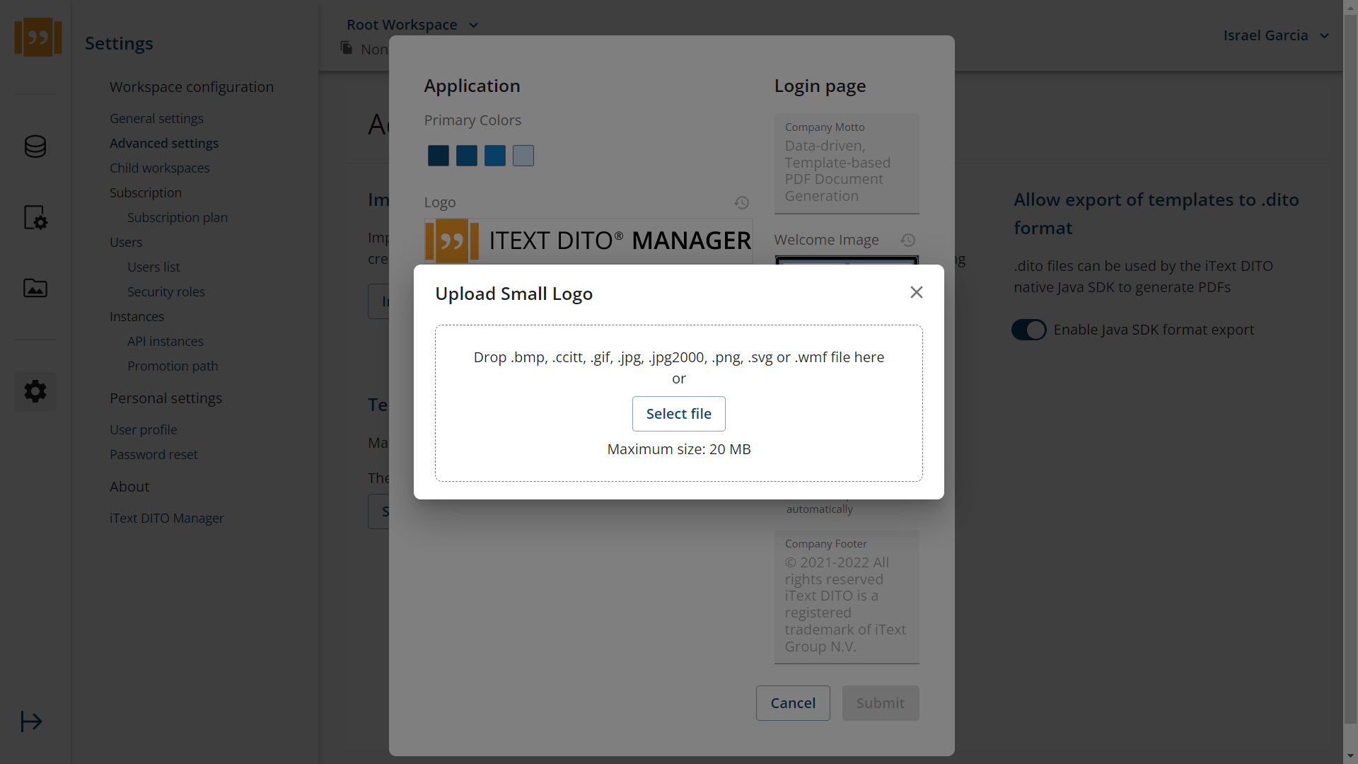Screen dimensions: 1358x764
Task: Click the history restore icon next to Logo
Action: point(743,202)
